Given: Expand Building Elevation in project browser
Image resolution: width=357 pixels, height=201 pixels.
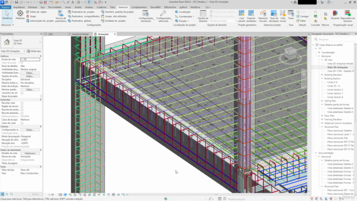Looking at the screenshot, I should [x=322, y=75].
